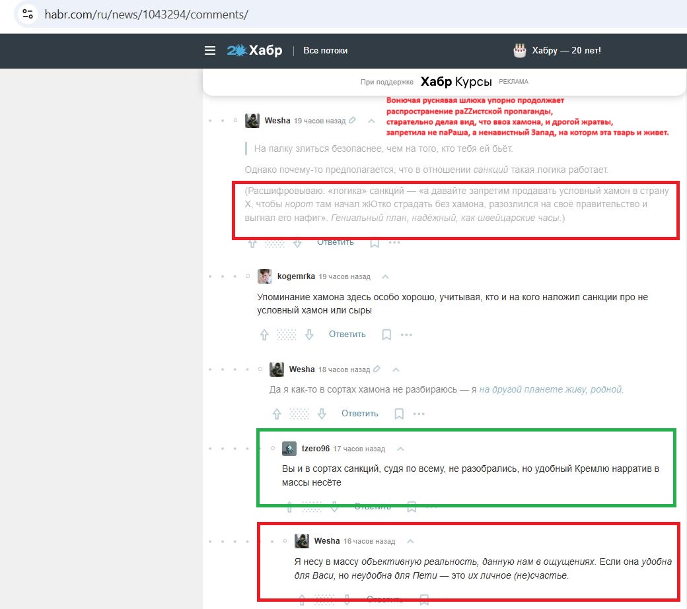Show vote score of kogemrka's comment
Image resolution: width=687 pixels, height=609 pixels.
pyautogui.click(x=287, y=335)
